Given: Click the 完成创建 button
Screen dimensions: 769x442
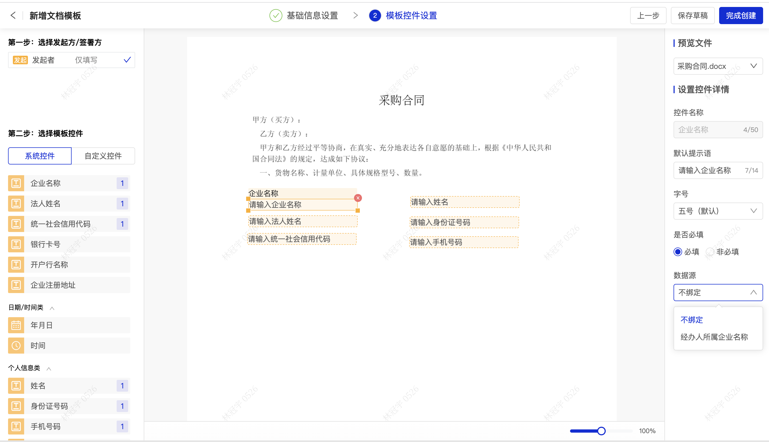Looking at the screenshot, I should coord(741,16).
